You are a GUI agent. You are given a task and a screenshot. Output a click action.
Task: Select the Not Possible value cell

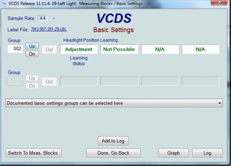119,49
